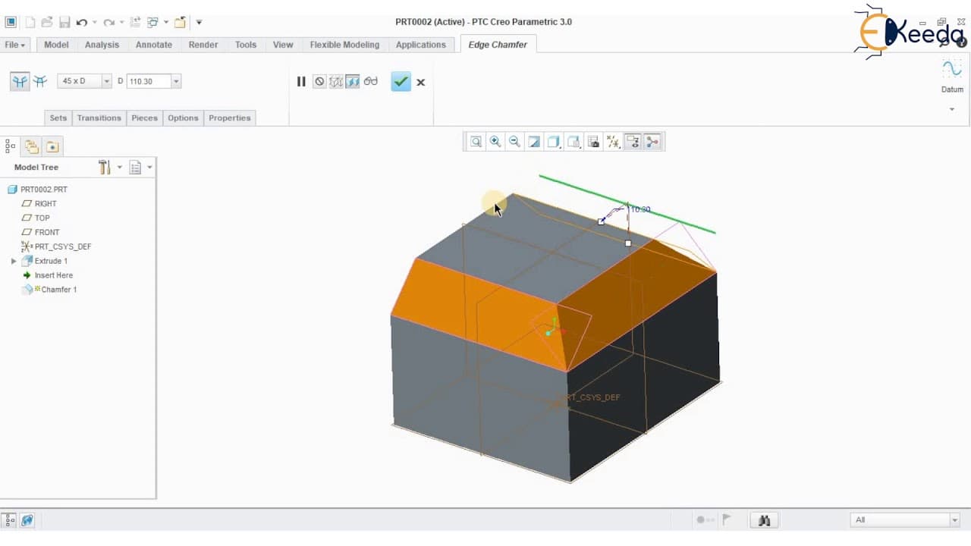Click the Regenerate icon in quick access toolbar
The width and height of the screenshot is (971, 546).
[x=136, y=22]
